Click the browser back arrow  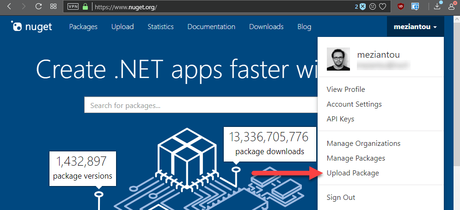pos(9,7)
